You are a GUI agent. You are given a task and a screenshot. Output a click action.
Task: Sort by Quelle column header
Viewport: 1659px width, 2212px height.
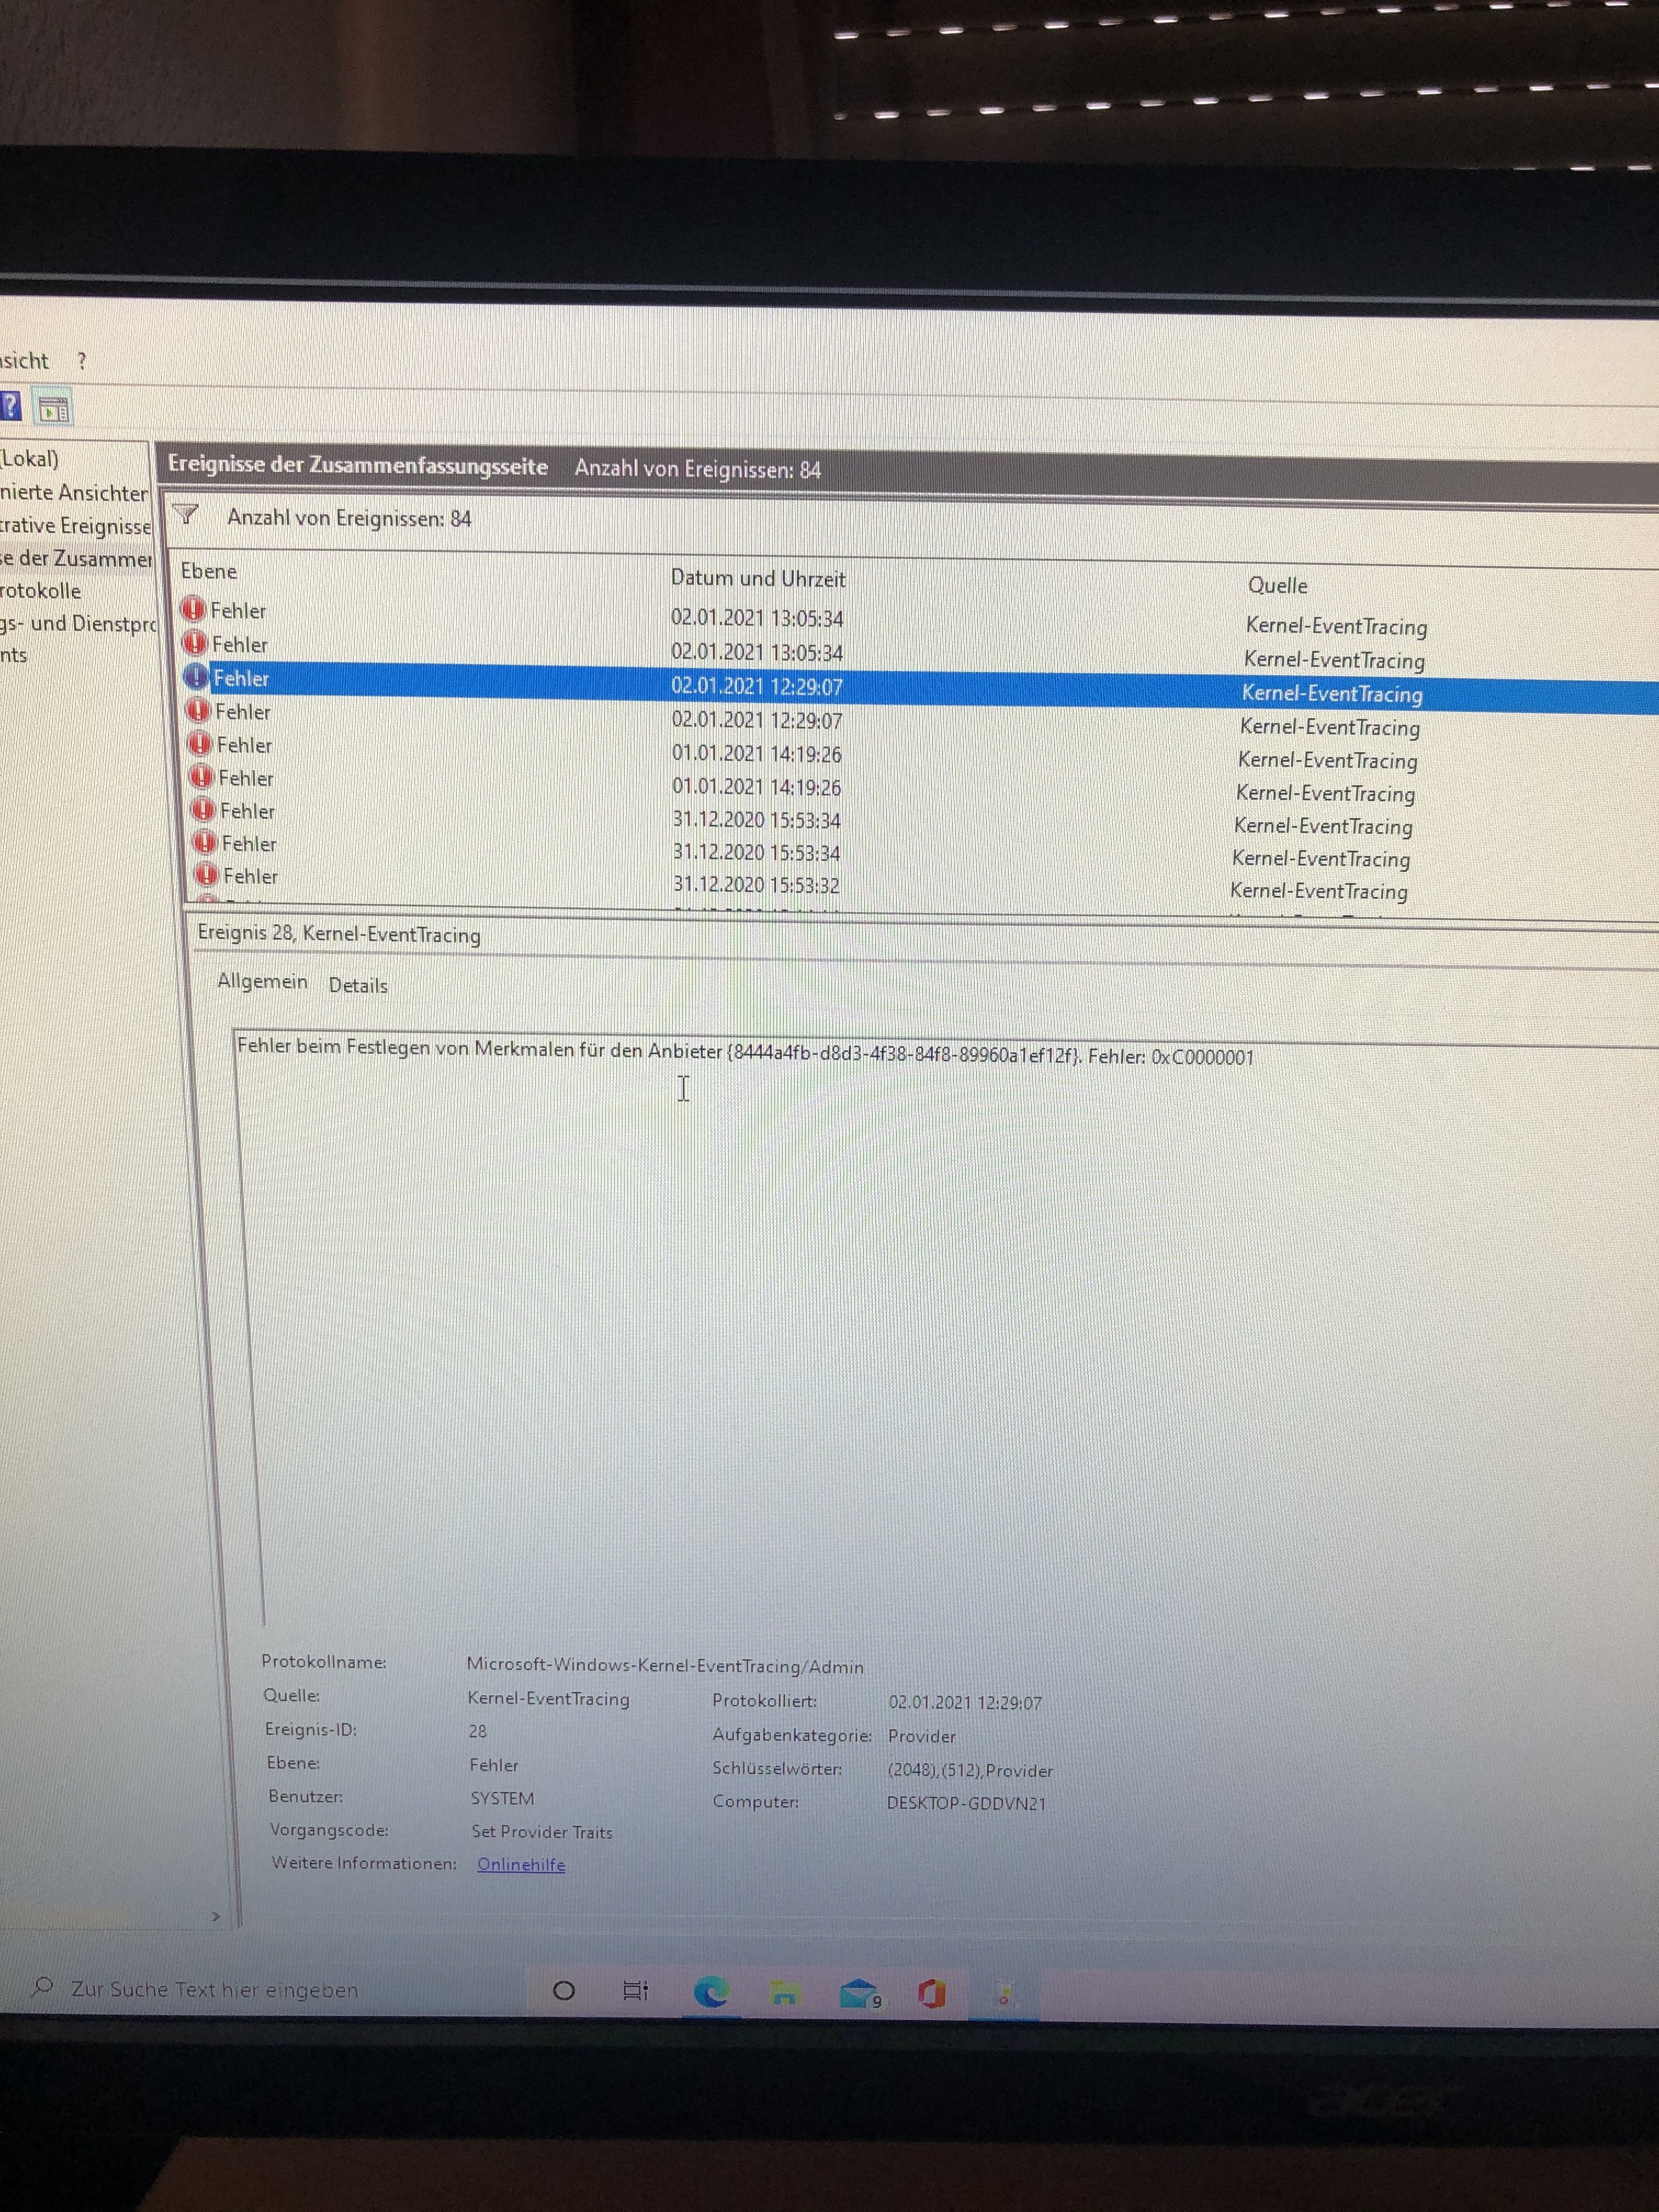pos(1277,585)
